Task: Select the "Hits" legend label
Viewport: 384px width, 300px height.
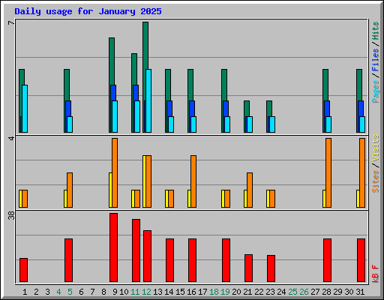Action: click(x=375, y=31)
